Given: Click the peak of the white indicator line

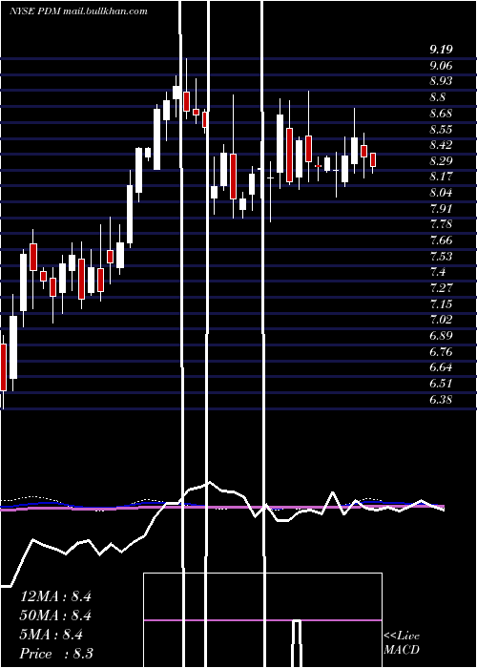Looking at the screenshot, I should [209, 483].
